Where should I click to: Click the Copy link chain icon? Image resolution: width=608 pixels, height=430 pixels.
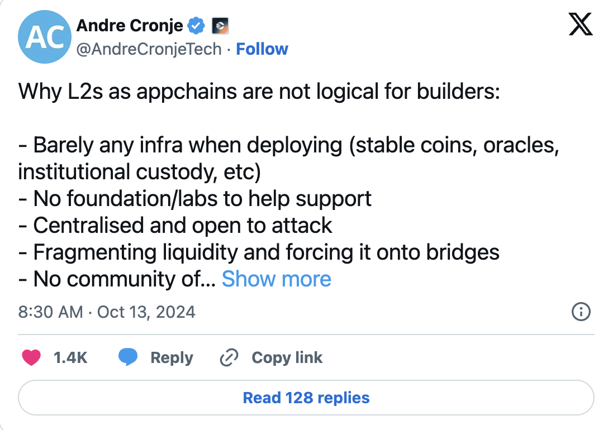[x=229, y=357]
